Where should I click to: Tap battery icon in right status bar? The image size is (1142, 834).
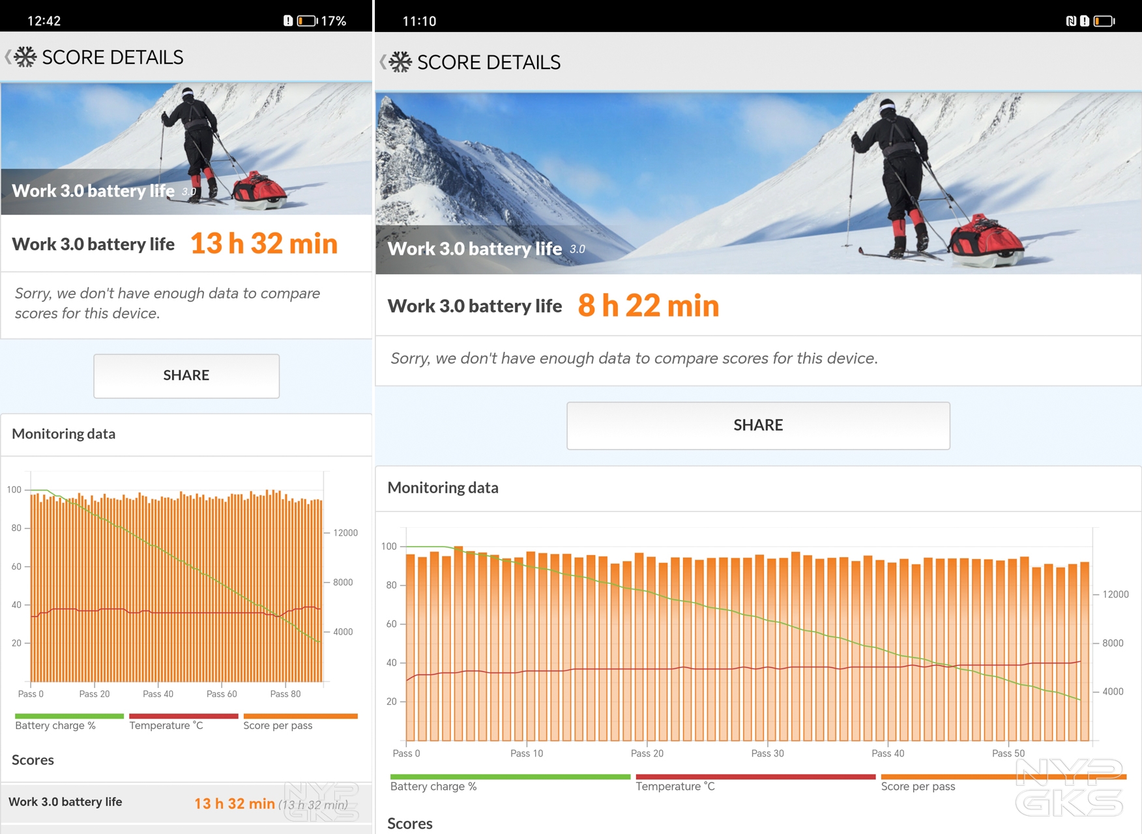point(1104,21)
